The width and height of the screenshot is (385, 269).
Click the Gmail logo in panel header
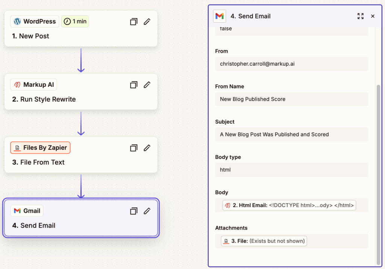pos(220,16)
